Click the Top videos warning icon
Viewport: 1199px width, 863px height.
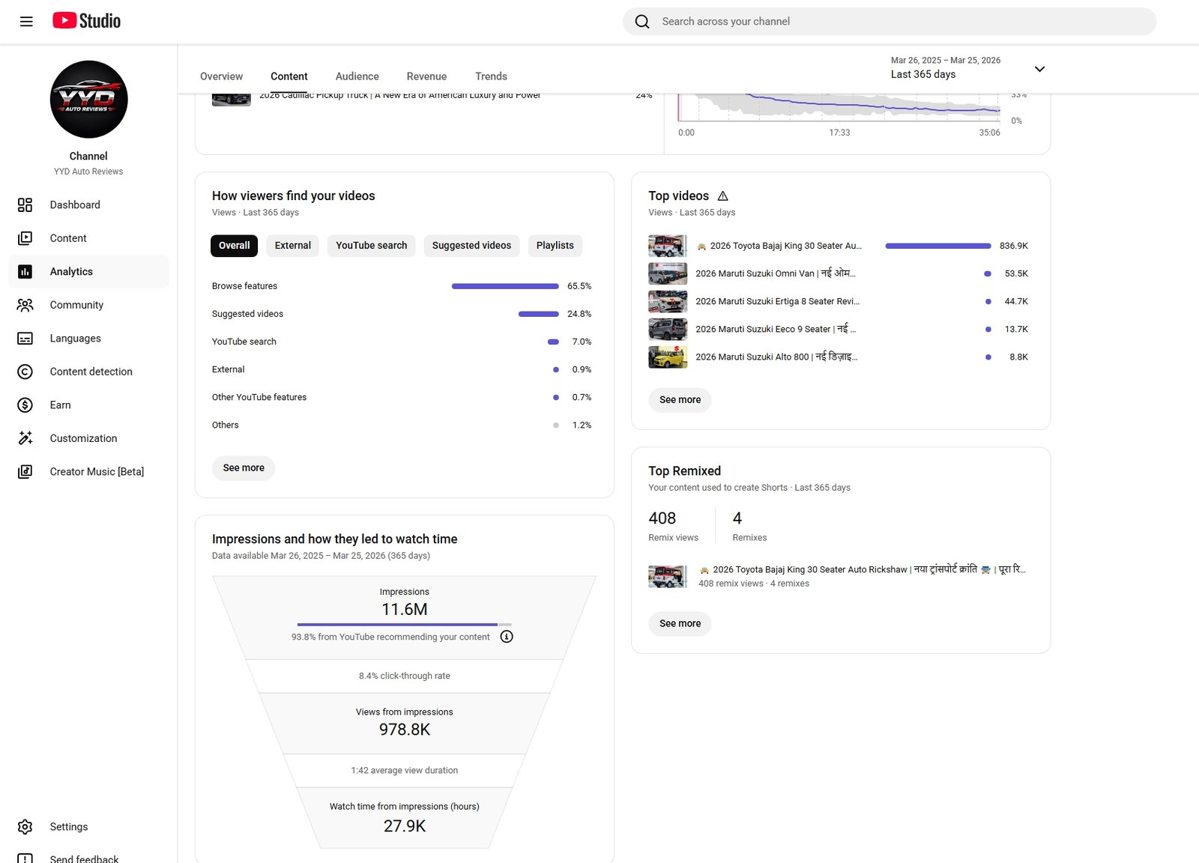coord(722,196)
